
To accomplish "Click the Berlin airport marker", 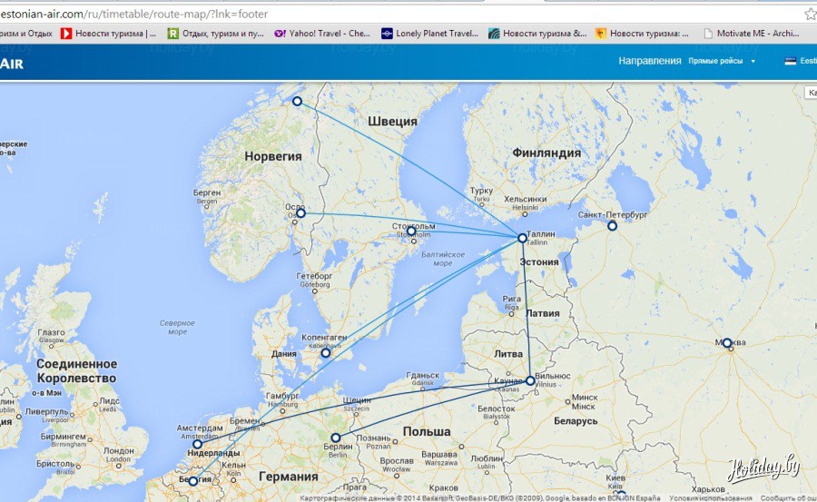I will click(336, 438).
